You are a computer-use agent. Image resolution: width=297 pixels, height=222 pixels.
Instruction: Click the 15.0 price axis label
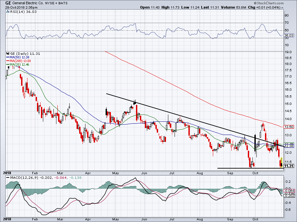(288, 104)
